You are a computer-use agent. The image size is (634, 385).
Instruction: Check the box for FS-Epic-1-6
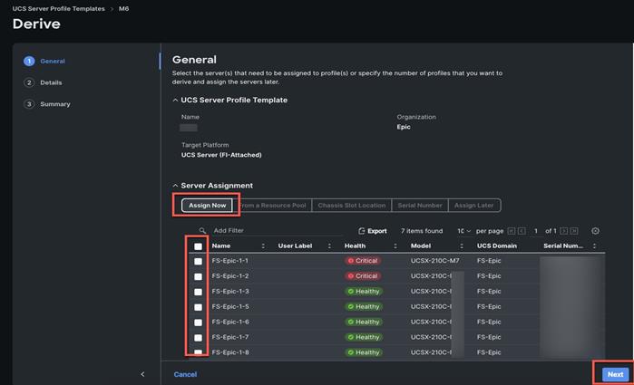198,322
